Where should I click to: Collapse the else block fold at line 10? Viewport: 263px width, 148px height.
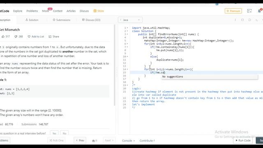click(x=127, y=57)
